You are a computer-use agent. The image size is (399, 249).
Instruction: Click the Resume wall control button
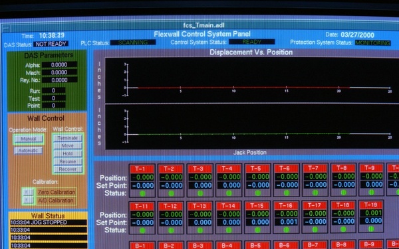point(68,161)
